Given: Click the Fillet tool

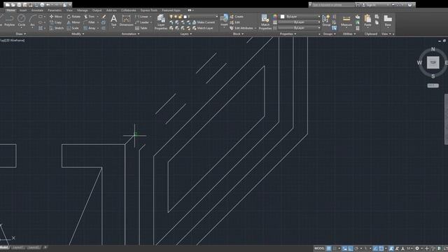Looking at the screenshot, I should [89, 22].
